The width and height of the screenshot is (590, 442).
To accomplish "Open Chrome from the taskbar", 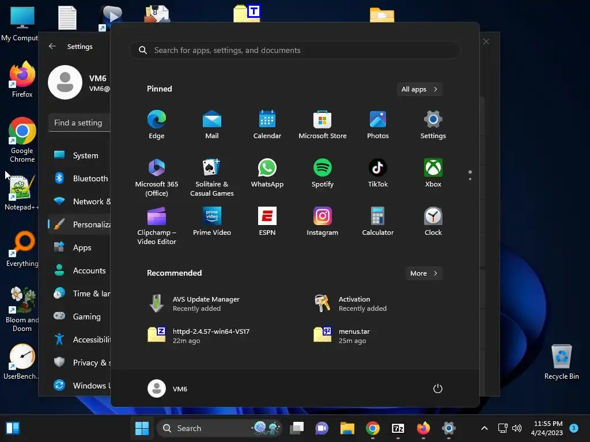I will tap(373, 428).
